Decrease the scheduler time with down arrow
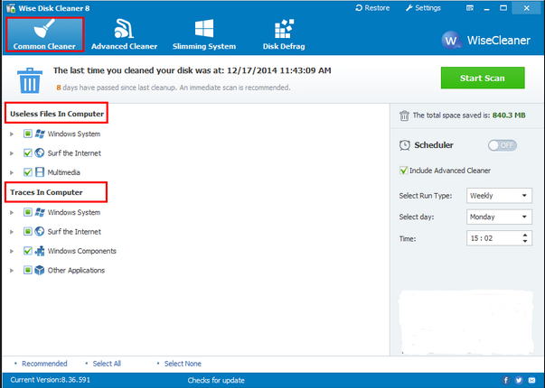This screenshot has height=388, width=545. coord(525,241)
